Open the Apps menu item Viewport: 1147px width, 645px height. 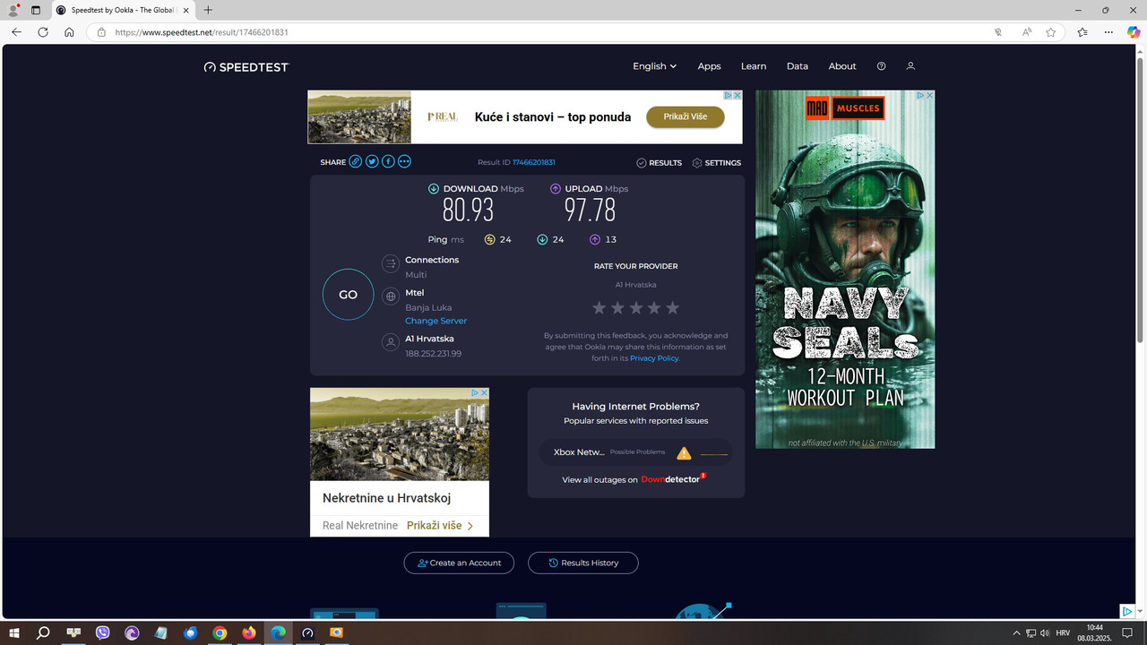coord(709,66)
